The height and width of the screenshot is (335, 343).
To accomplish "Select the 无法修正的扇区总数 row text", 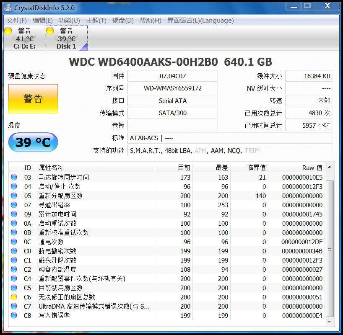I will [x=67, y=297].
